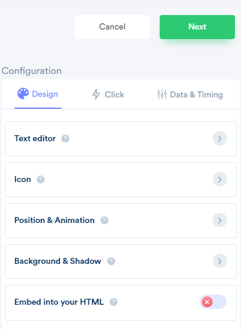View help for Embed into your HTML

[113, 302]
